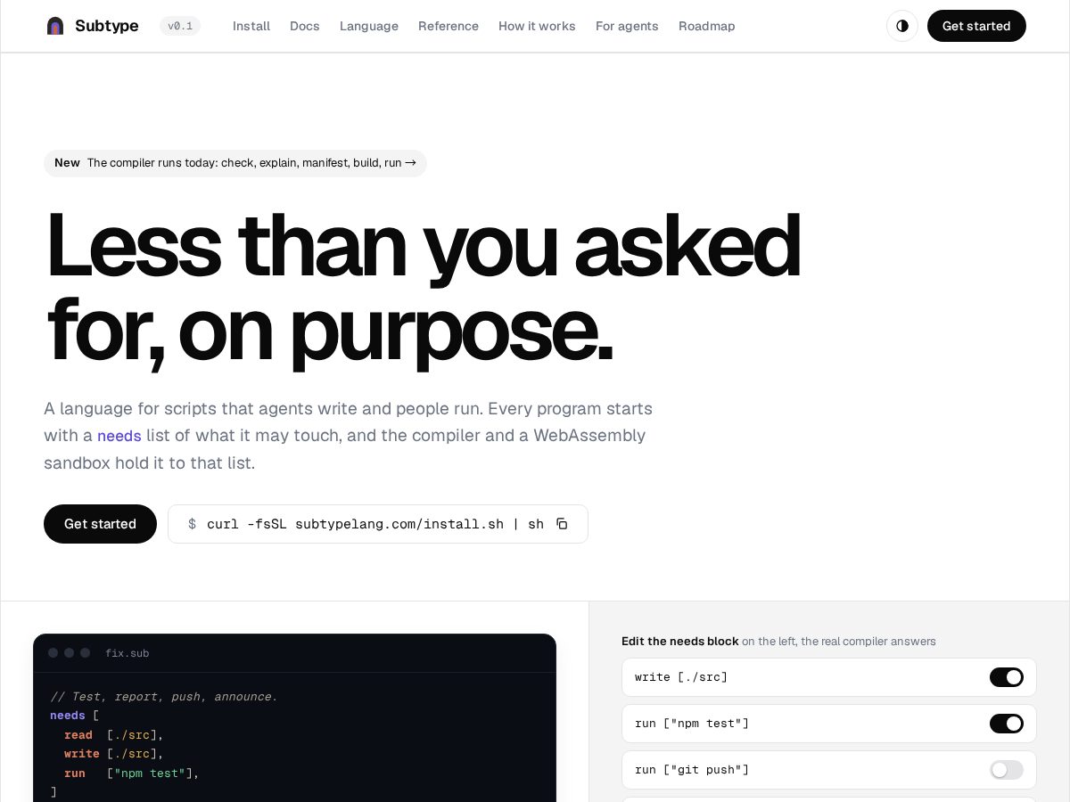Click the hero Get started button

pyautogui.click(x=100, y=524)
